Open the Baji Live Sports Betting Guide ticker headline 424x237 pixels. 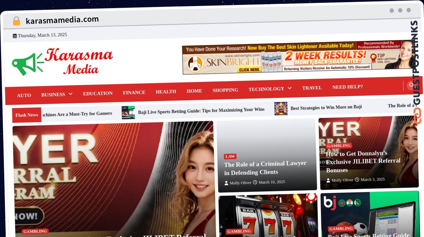[201, 111]
